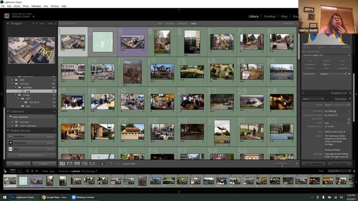Collapse the Navigator panel
The height and width of the screenshot is (201, 358).
tap(8, 23)
